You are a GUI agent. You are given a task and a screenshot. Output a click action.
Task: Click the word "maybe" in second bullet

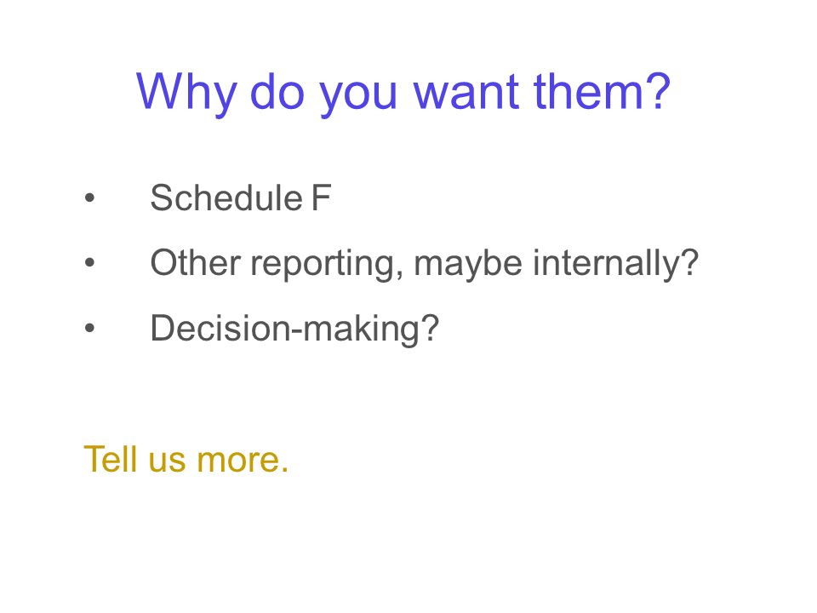tap(468, 264)
